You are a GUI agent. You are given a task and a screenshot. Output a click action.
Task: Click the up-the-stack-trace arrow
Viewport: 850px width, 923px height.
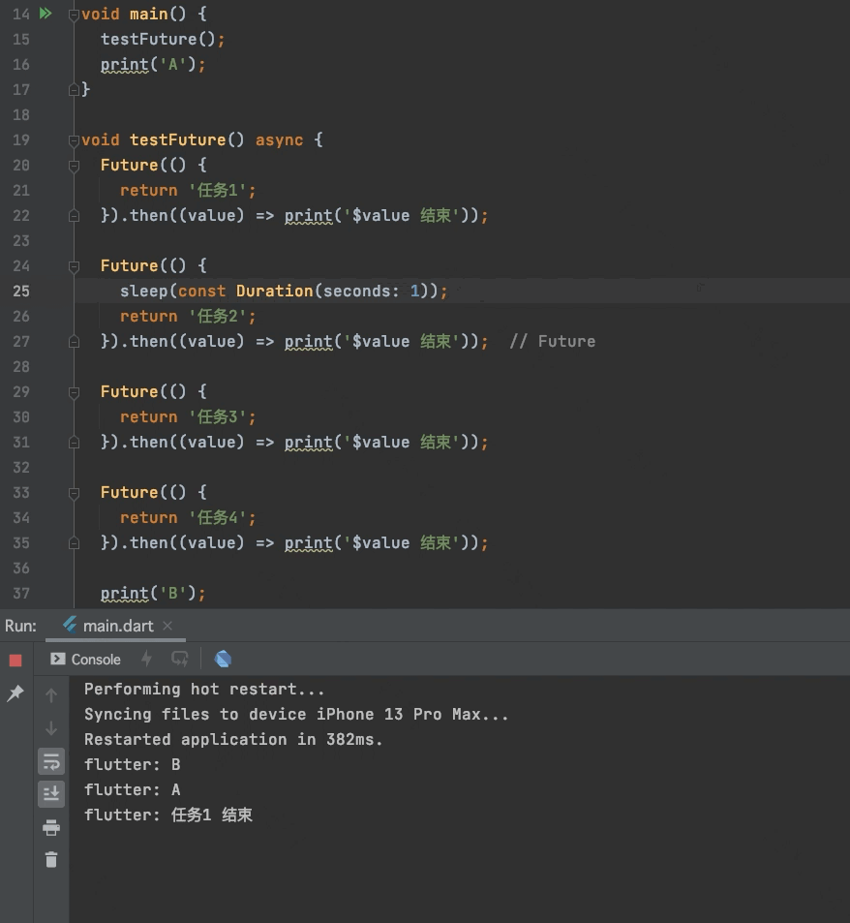(x=51, y=693)
